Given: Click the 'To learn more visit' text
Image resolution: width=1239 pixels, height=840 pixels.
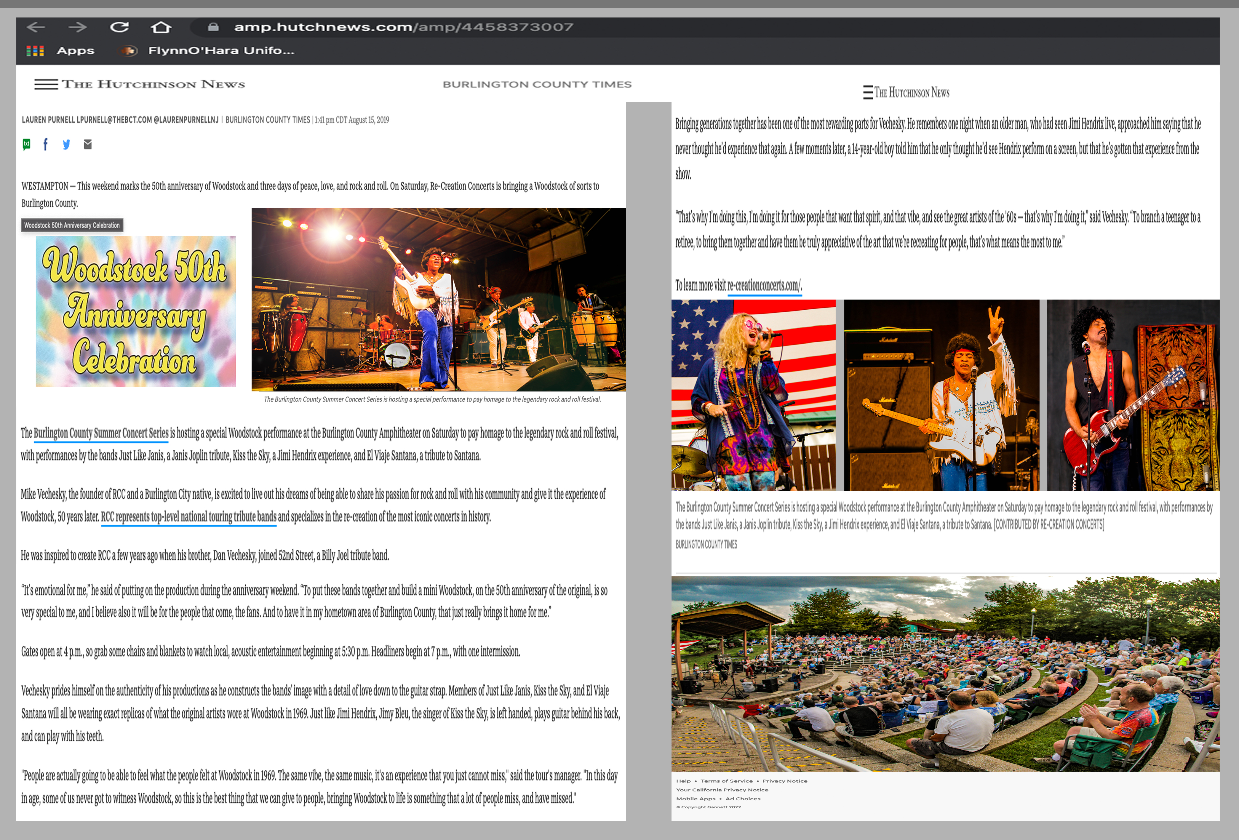Looking at the screenshot, I should [x=701, y=286].
